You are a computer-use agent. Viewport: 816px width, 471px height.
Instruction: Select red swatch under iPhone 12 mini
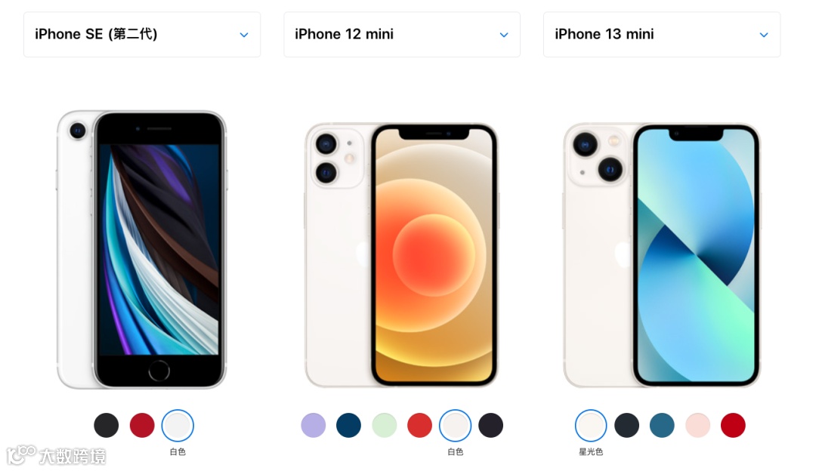pos(419,425)
